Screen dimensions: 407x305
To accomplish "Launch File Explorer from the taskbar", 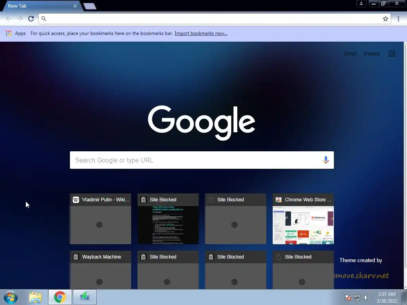I will click(x=35, y=297).
